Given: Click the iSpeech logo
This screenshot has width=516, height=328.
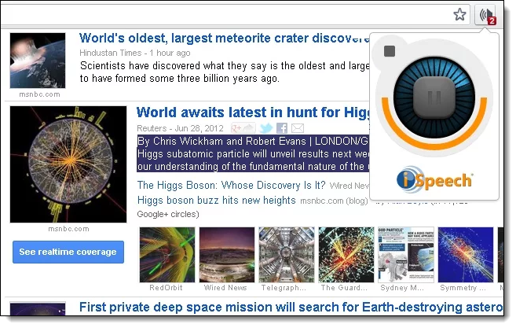Looking at the screenshot, I should (x=435, y=180).
